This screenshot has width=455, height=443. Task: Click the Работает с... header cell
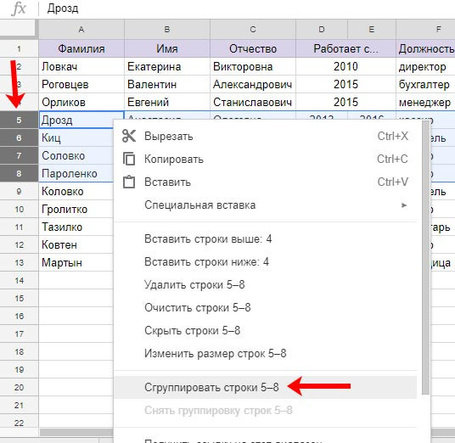(345, 48)
